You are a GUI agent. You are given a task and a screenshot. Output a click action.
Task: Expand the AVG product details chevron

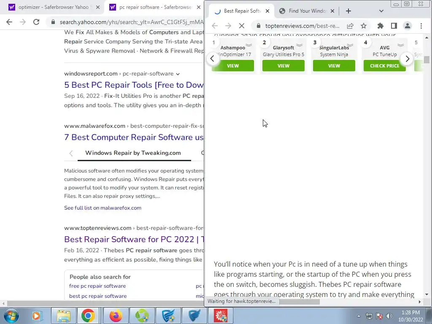click(x=401, y=45)
